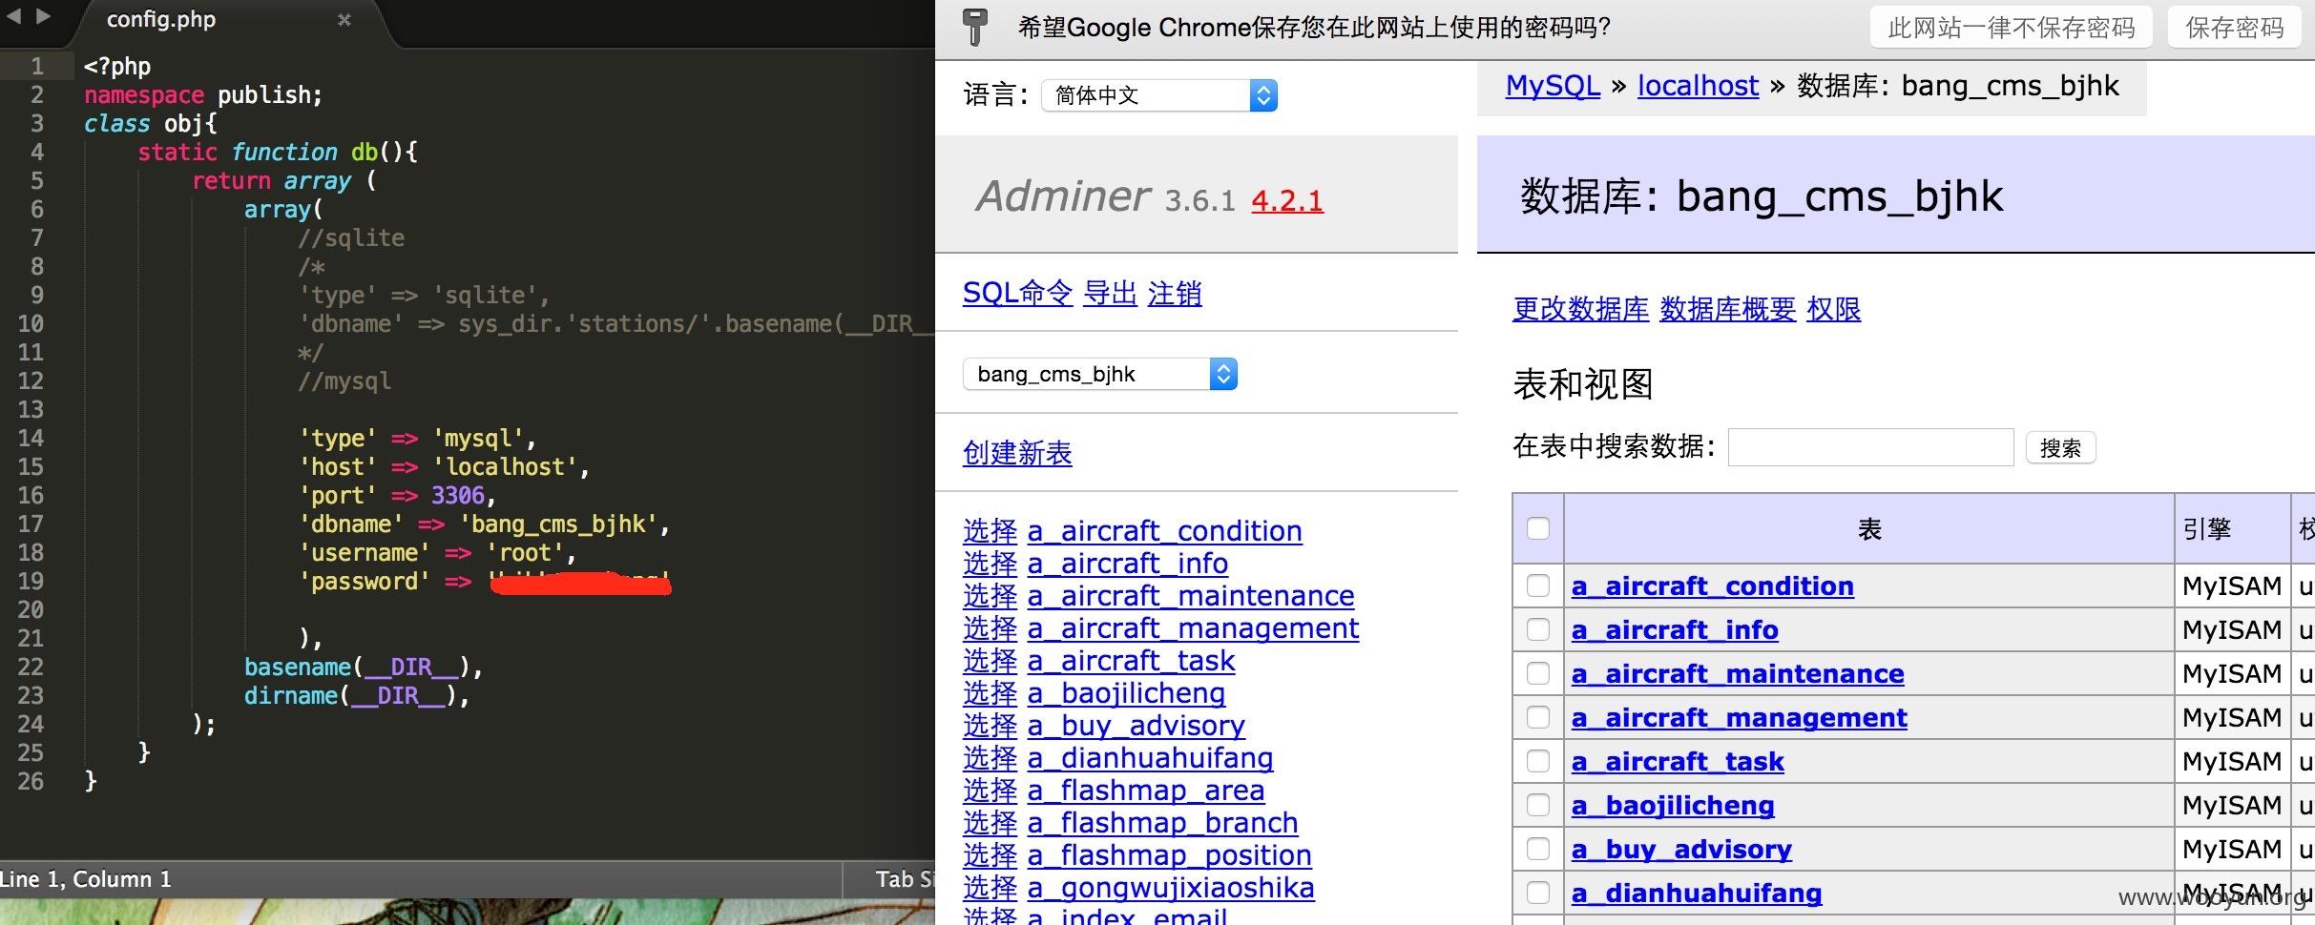Open a_aircraft_management table in main list
2315x925 pixels.
tap(1740, 717)
